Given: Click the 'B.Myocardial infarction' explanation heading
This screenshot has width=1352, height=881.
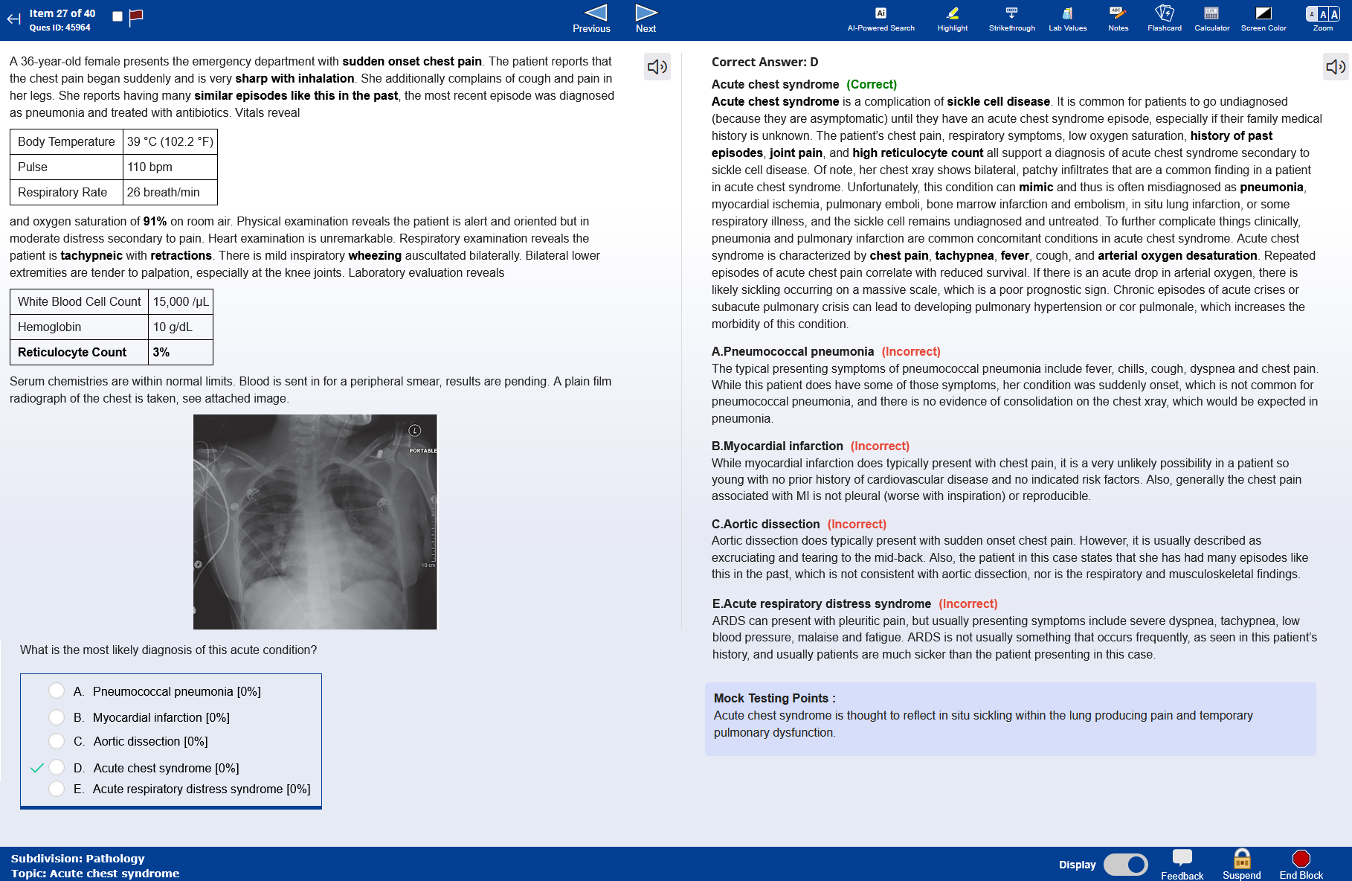Looking at the screenshot, I should coord(777,446).
